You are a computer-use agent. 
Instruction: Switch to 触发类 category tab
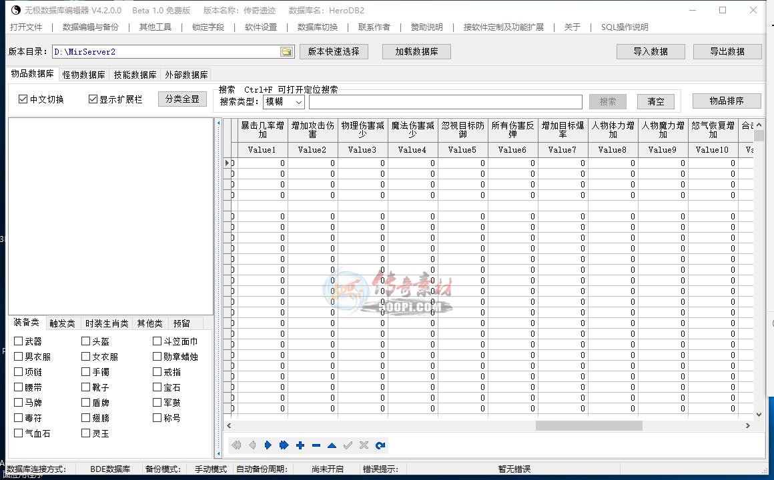coord(62,323)
